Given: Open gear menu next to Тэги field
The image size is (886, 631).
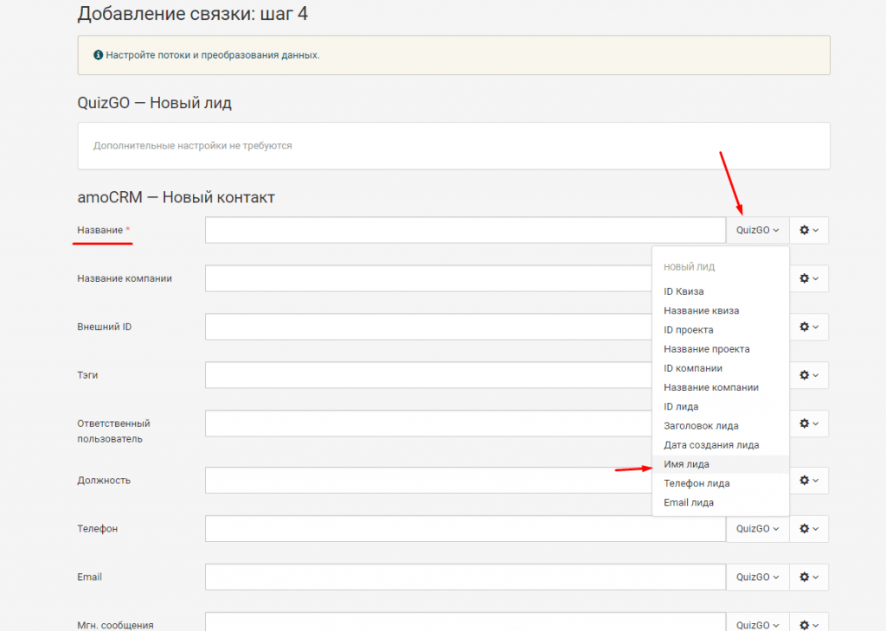Looking at the screenshot, I should 809,375.
